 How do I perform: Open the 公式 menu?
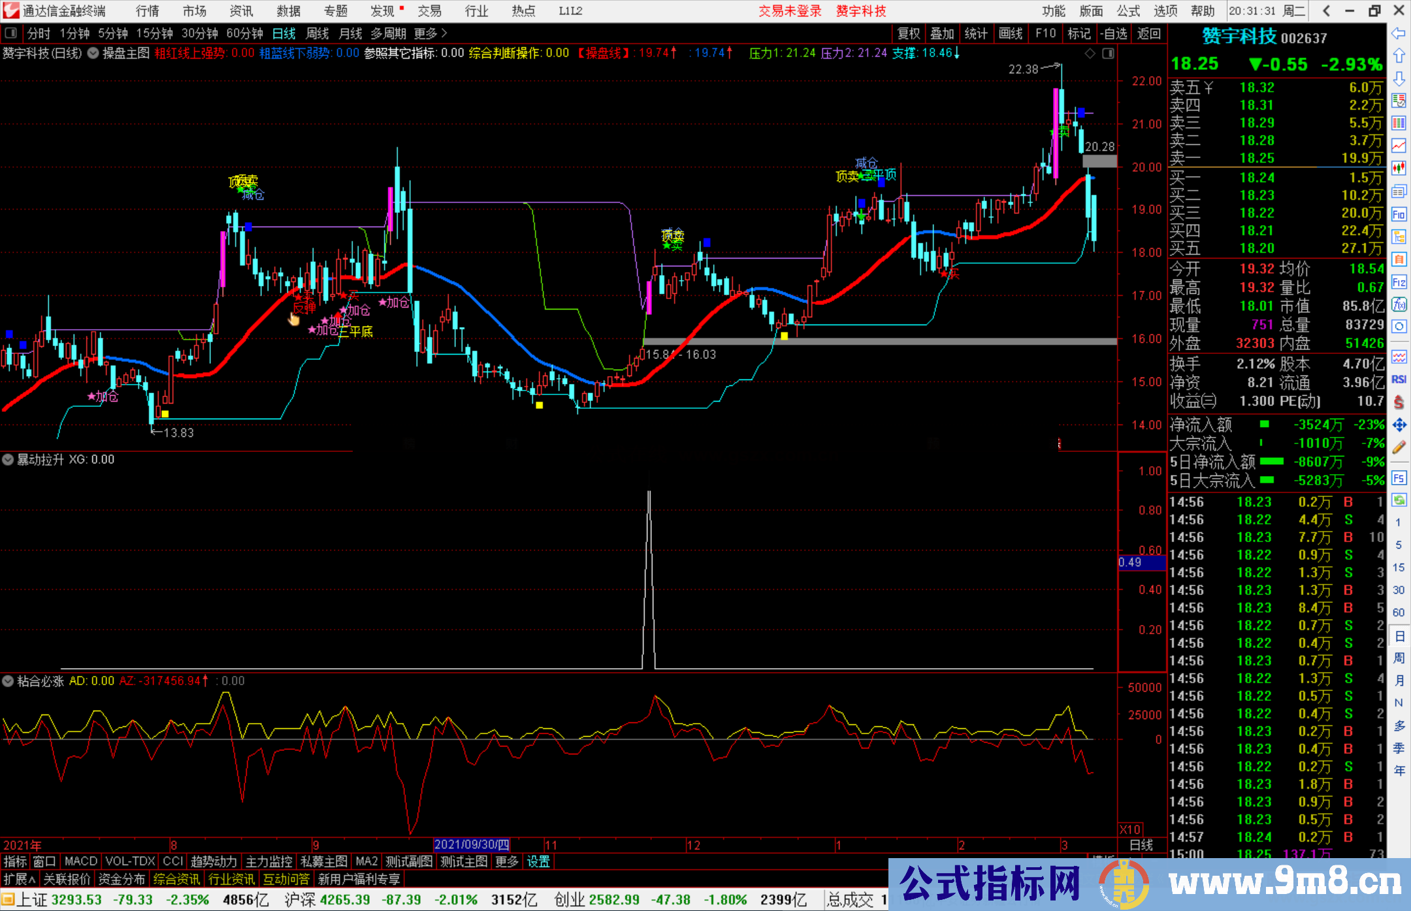pyautogui.click(x=1128, y=11)
